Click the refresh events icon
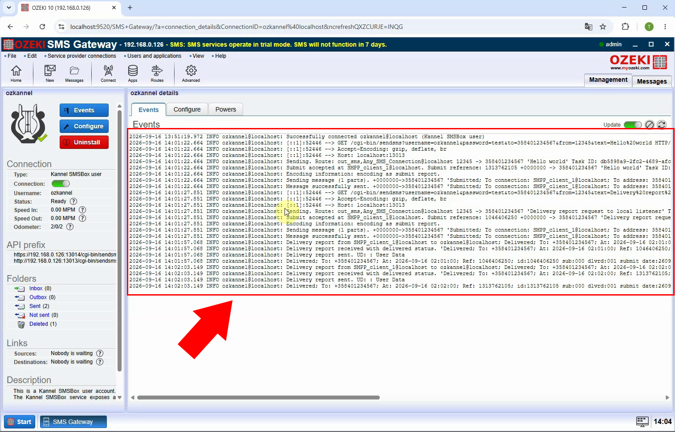Viewport: 675px width, 432px height. pyautogui.click(x=662, y=125)
